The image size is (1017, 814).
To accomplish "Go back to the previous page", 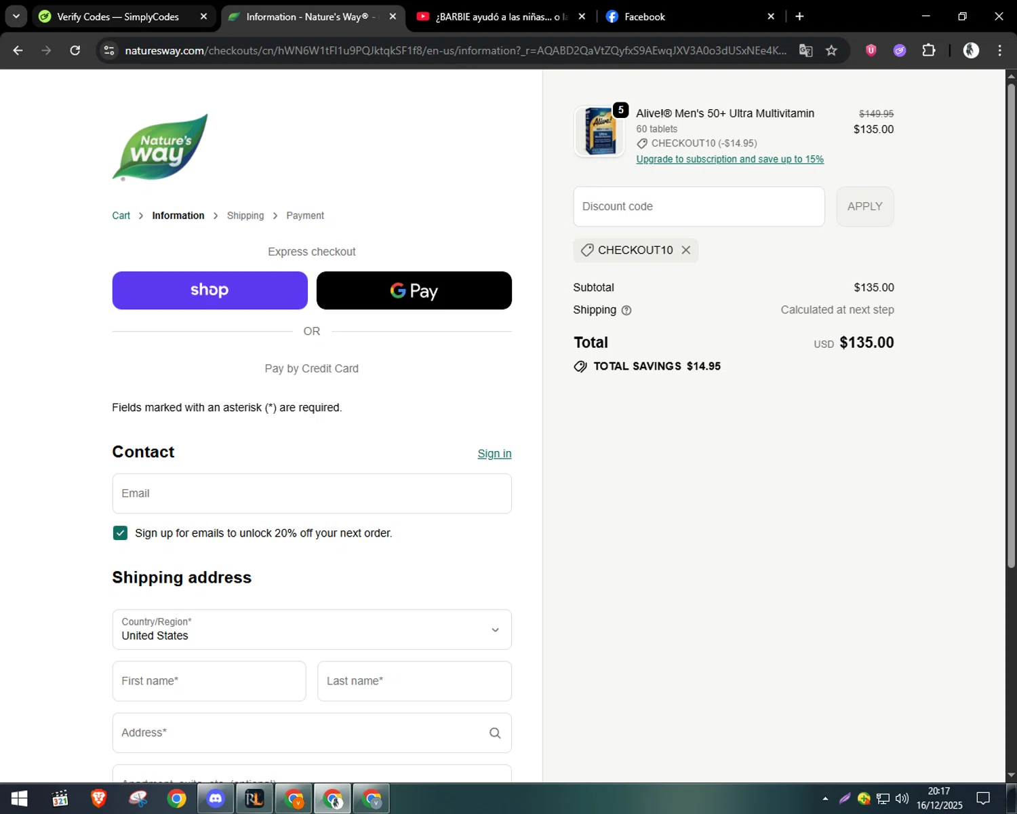I will [18, 50].
